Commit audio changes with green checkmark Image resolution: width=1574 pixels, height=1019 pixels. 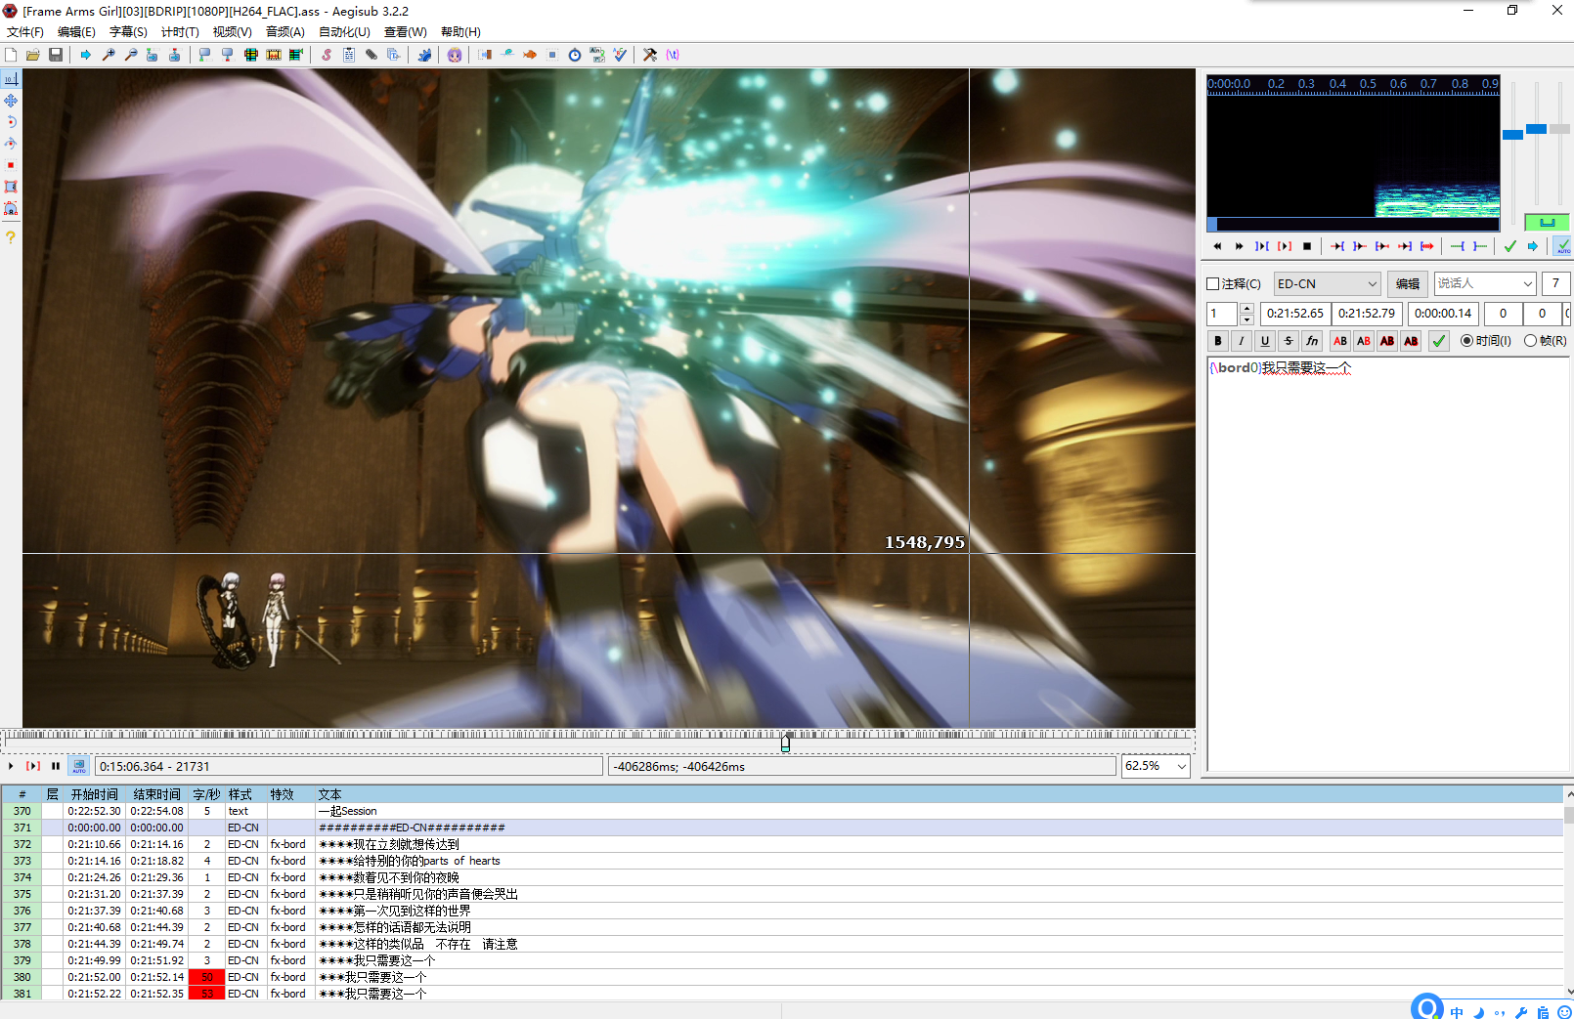tap(1510, 246)
